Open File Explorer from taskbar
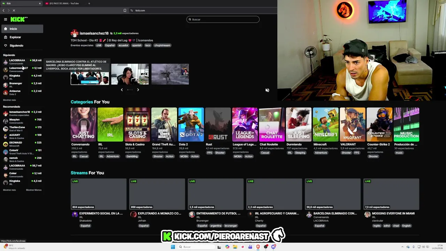446x251 pixels. pyautogui.click(x=235, y=247)
